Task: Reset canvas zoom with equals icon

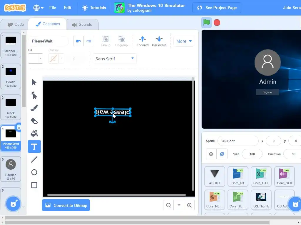Action: [x=179, y=205]
